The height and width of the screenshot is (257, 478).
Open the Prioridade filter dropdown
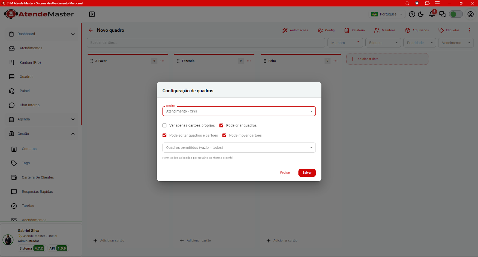point(420,43)
